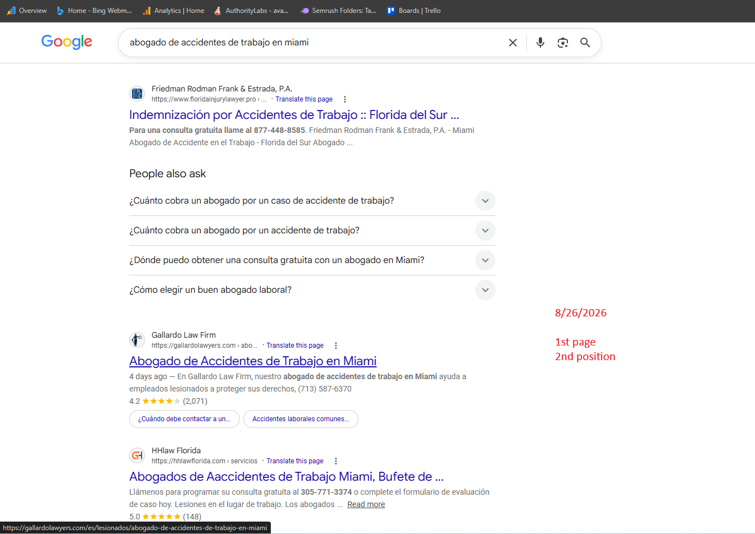Open Indemnización por Accidentes de Trabajo result
The image size is (755, 534).
pos(294,115)
